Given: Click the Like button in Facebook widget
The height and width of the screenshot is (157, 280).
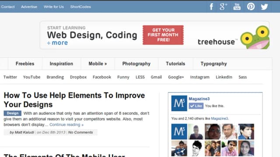Looking at the screenshot, I should [196, 106].
